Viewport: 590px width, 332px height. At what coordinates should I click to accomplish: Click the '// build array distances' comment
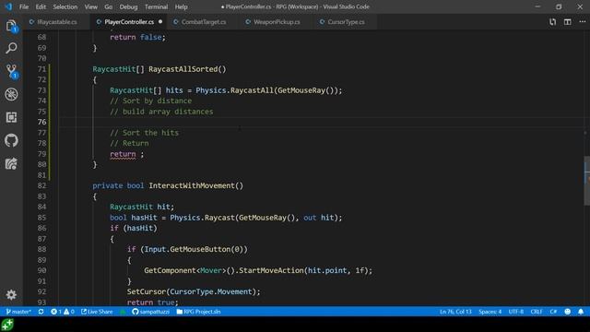point(161,112)
